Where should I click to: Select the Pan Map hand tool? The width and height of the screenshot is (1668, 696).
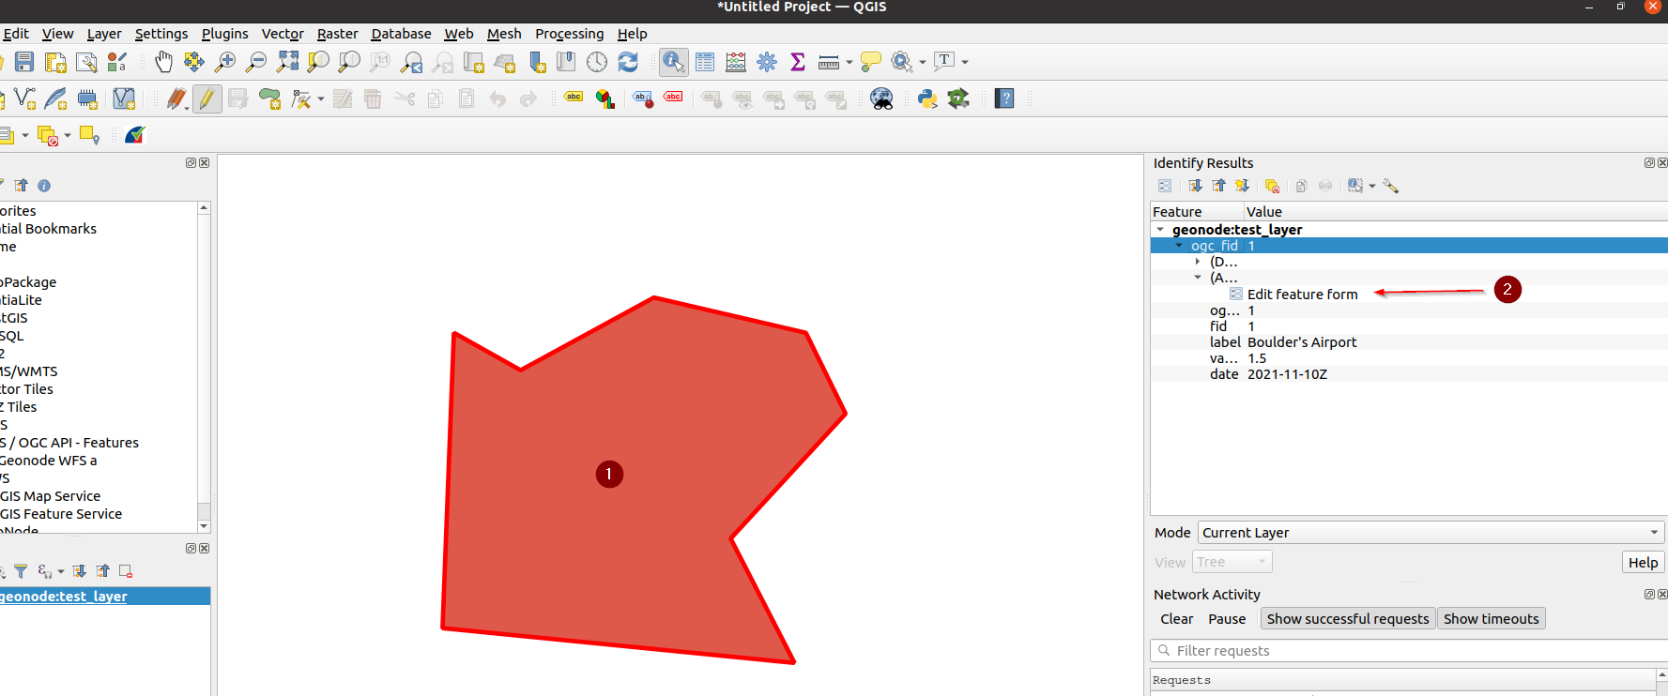[x=163, y=62]
